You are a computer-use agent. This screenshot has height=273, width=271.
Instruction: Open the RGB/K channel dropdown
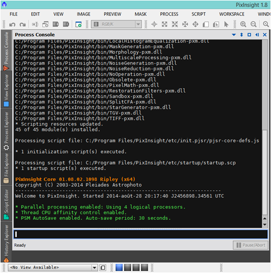(116, 24)
